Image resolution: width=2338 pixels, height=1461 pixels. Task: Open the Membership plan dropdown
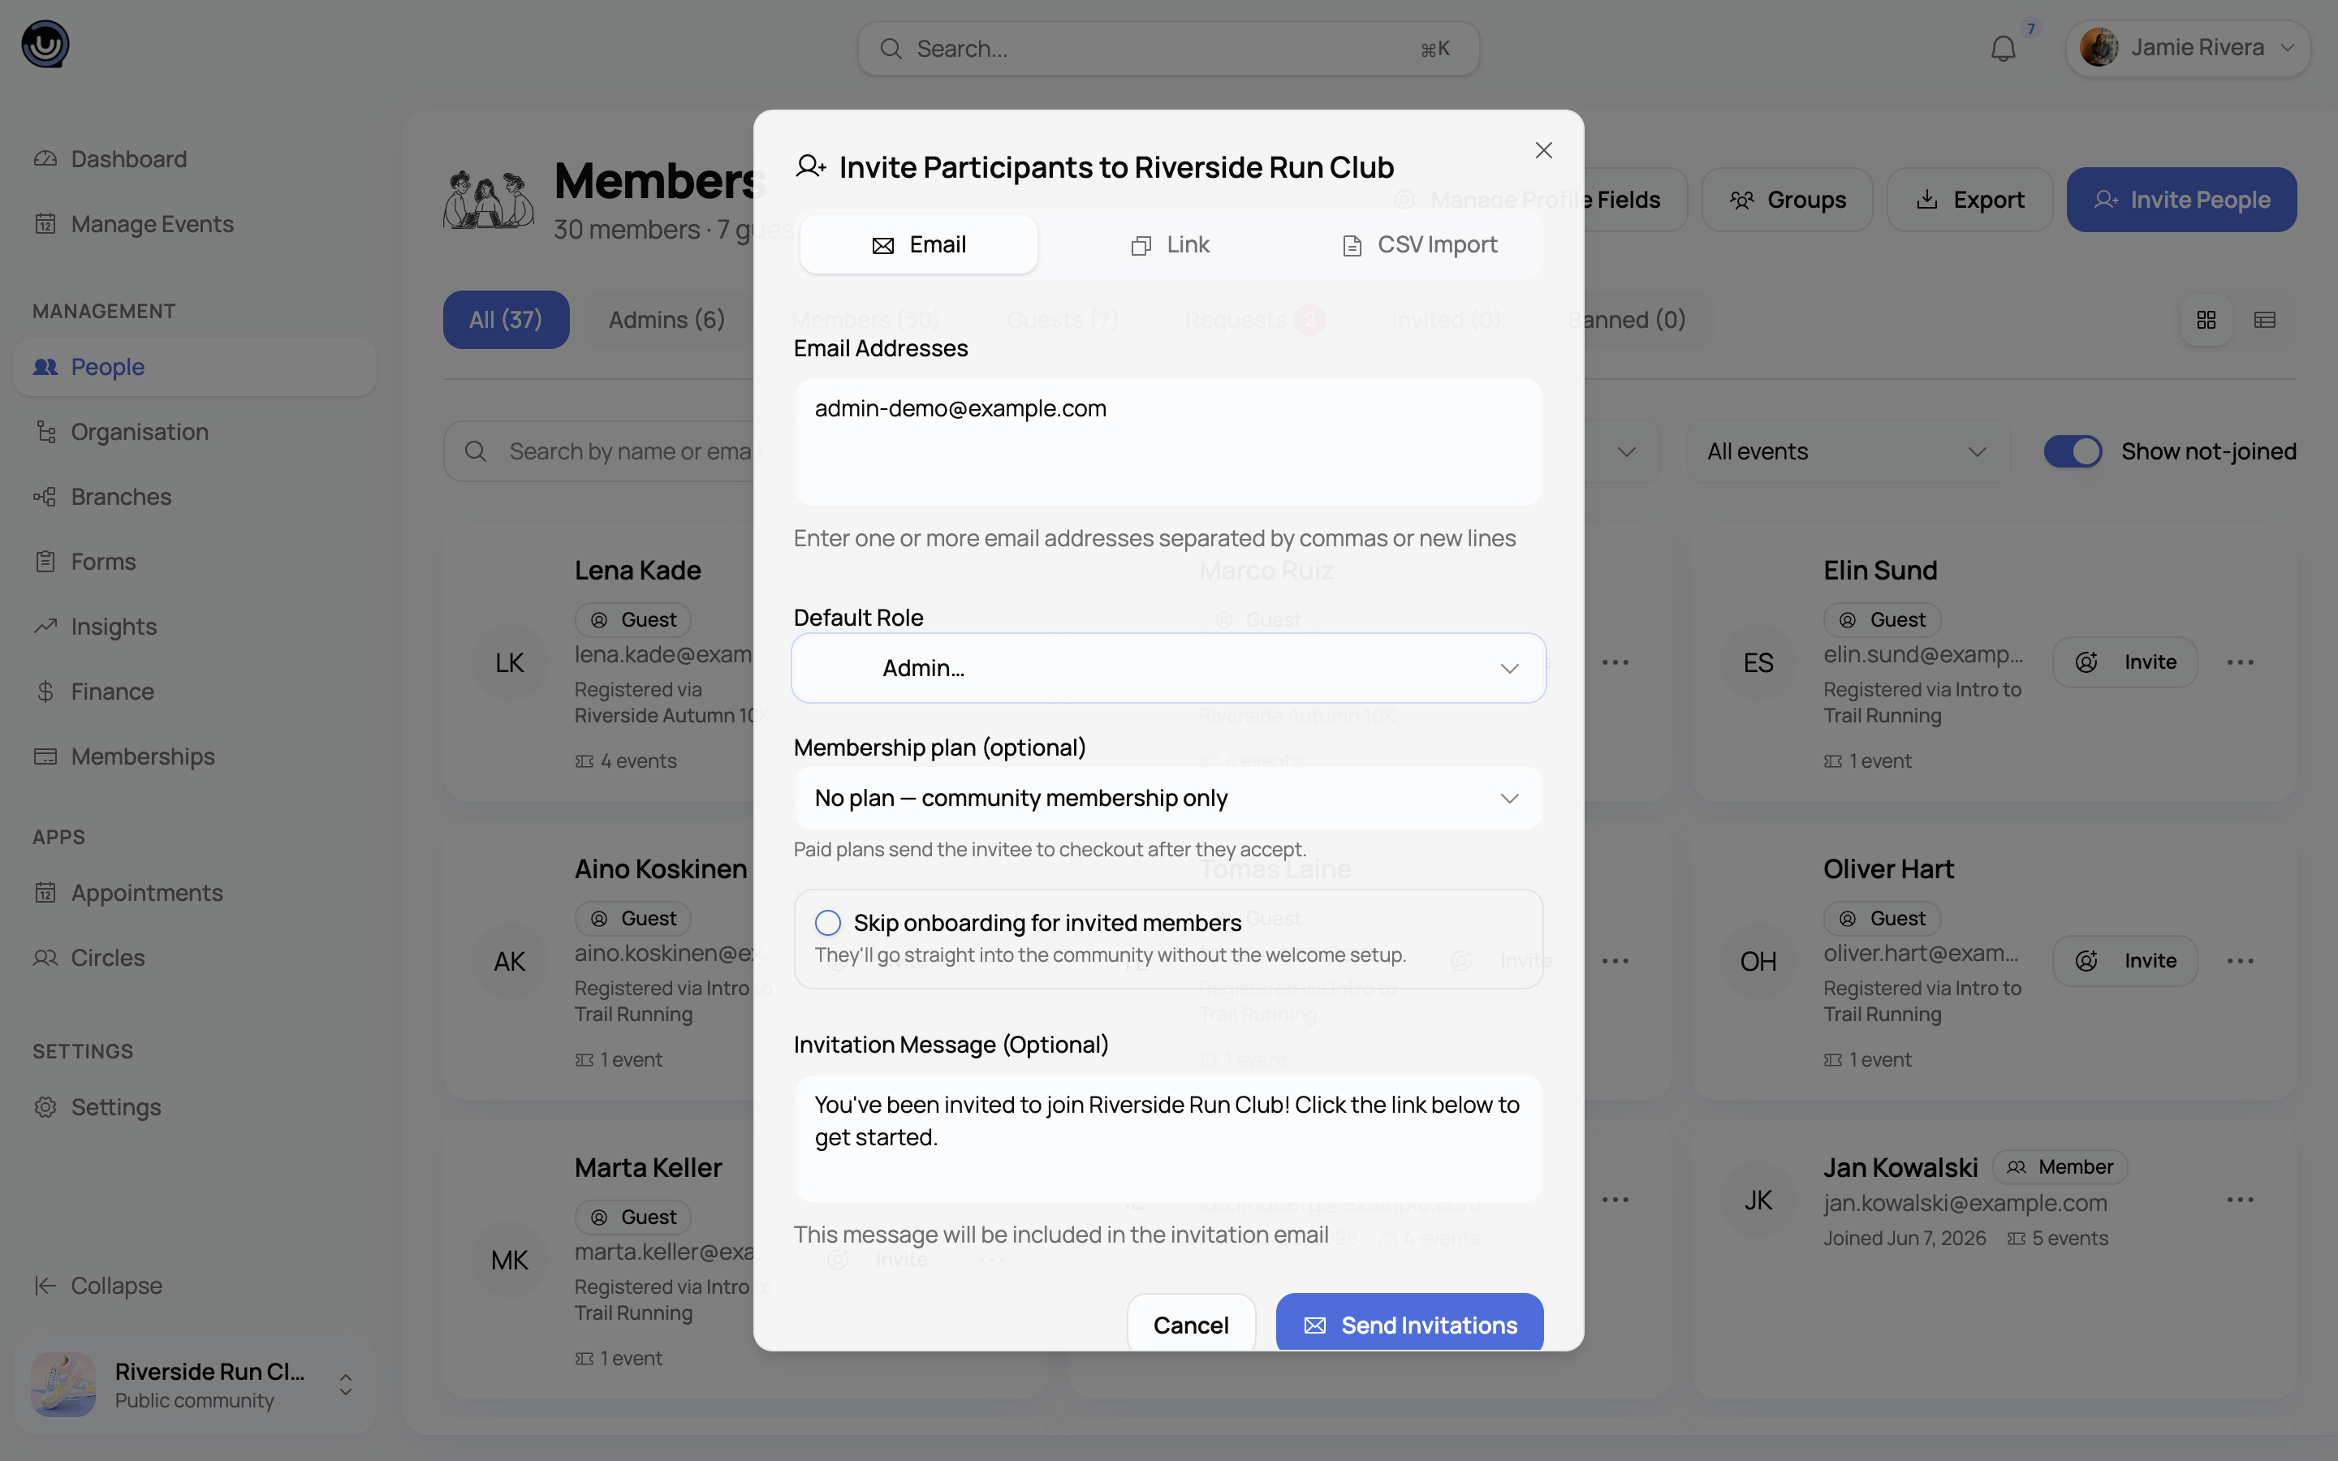point(1168,798)
